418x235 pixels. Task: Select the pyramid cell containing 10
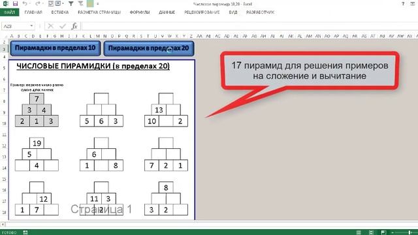pos(152,121)
